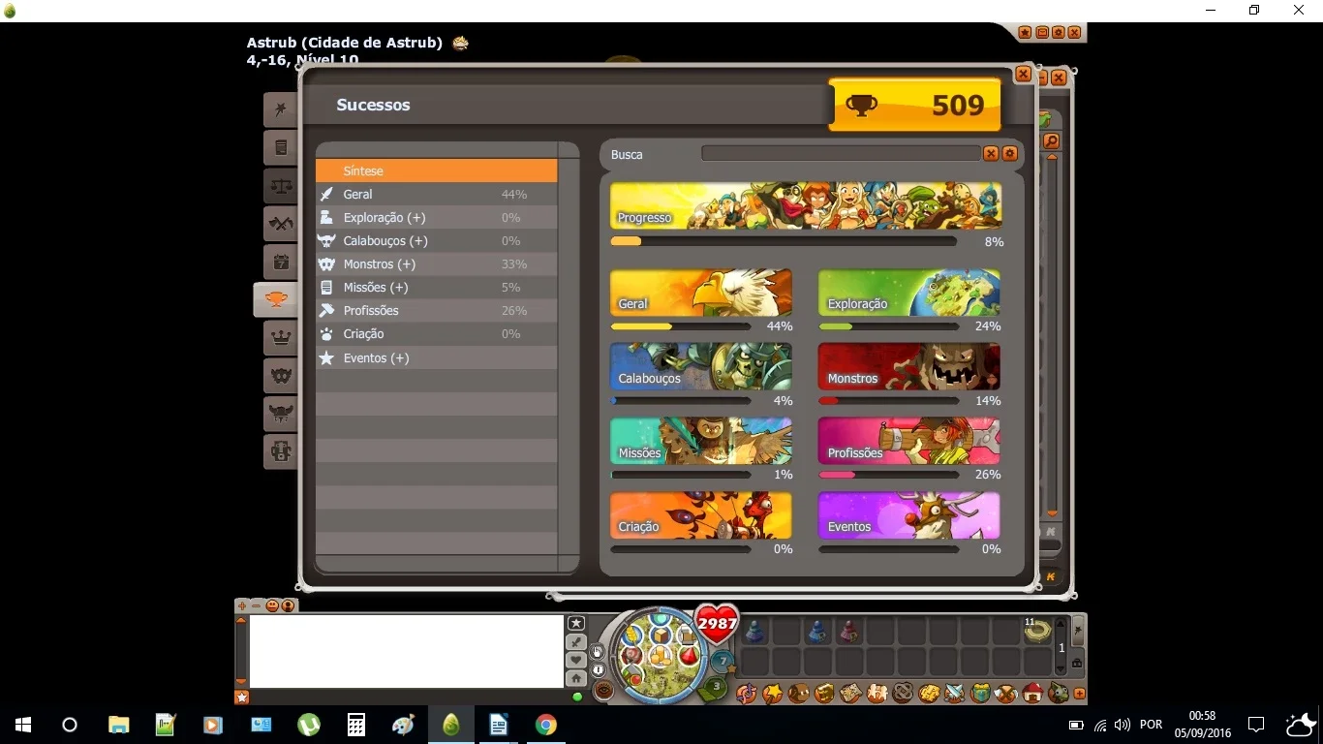This screenshot has width=1323, height=744.
Task: Select the Profissões category in the list
Action: 436,310
